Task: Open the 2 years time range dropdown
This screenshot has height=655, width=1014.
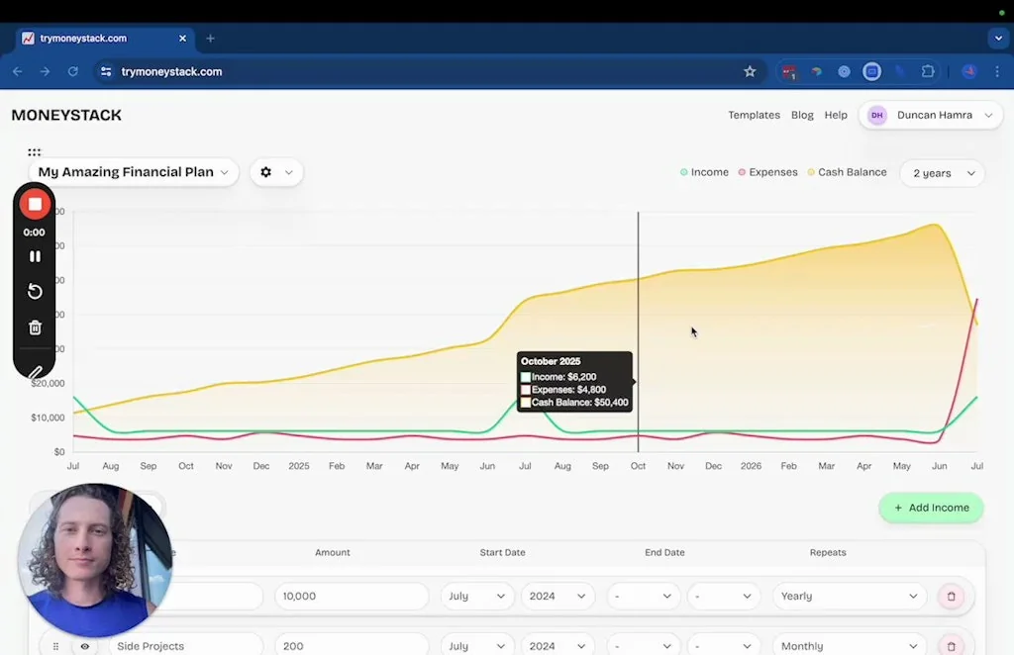Action: pyautogui.click(x=942, y=173)
